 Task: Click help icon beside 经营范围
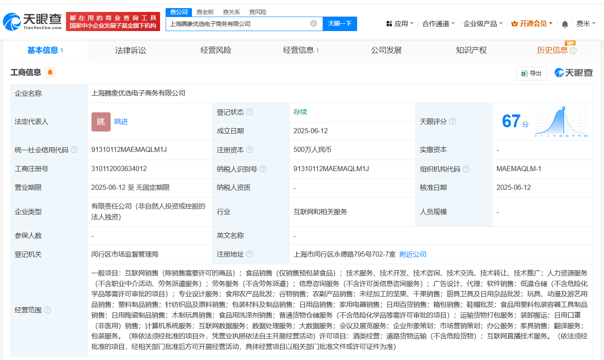pos(47,310)
